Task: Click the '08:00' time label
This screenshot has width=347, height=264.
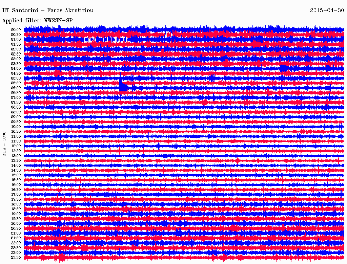Action: pos(16,107)
